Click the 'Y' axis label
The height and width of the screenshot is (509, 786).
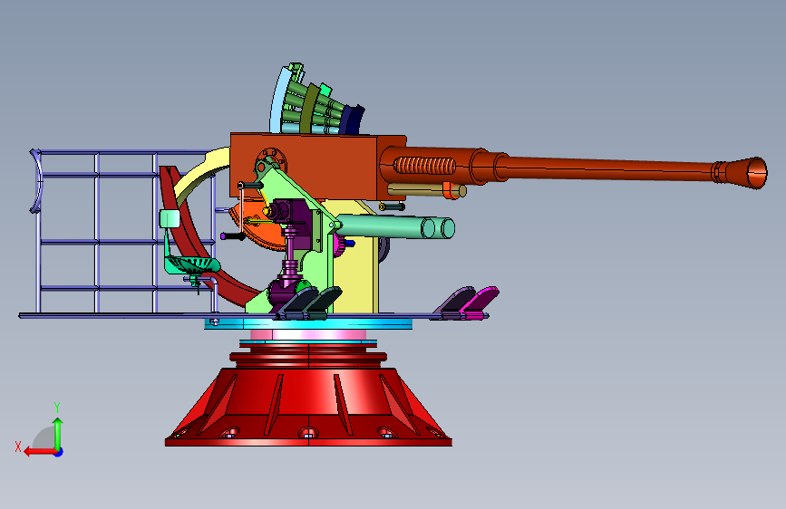coord(57,408)
